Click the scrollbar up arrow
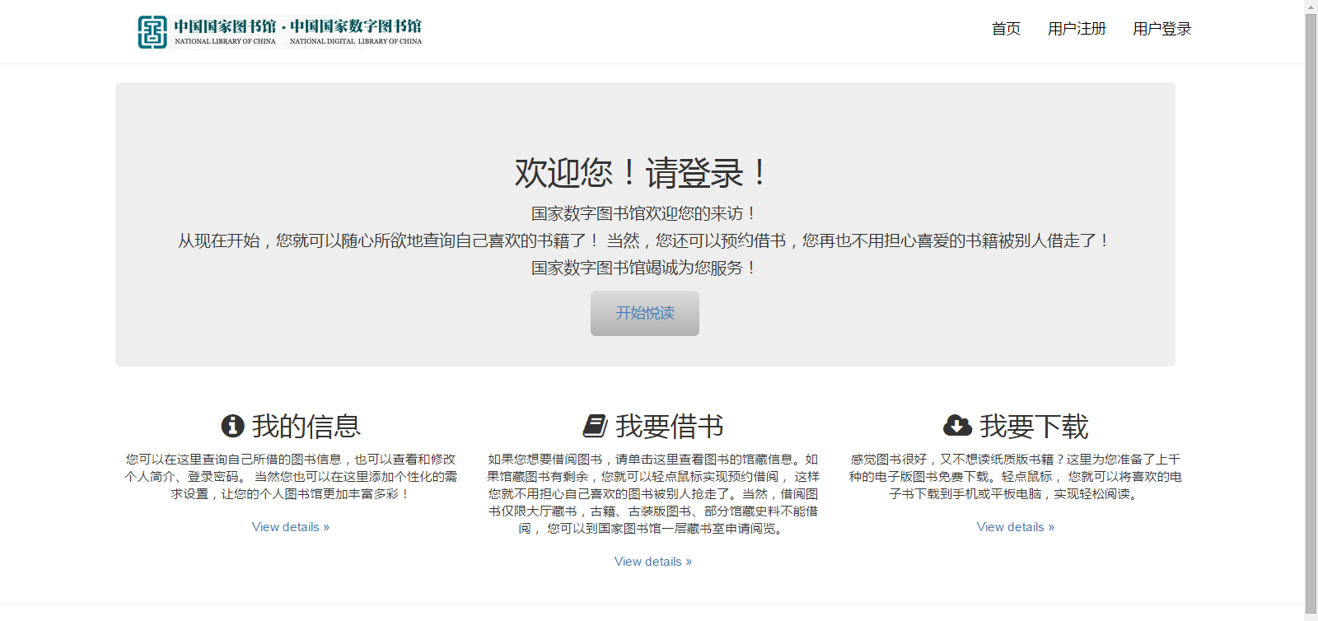Image resolution: width=1318 pixels, height=621 pixels. (1311, 7)
